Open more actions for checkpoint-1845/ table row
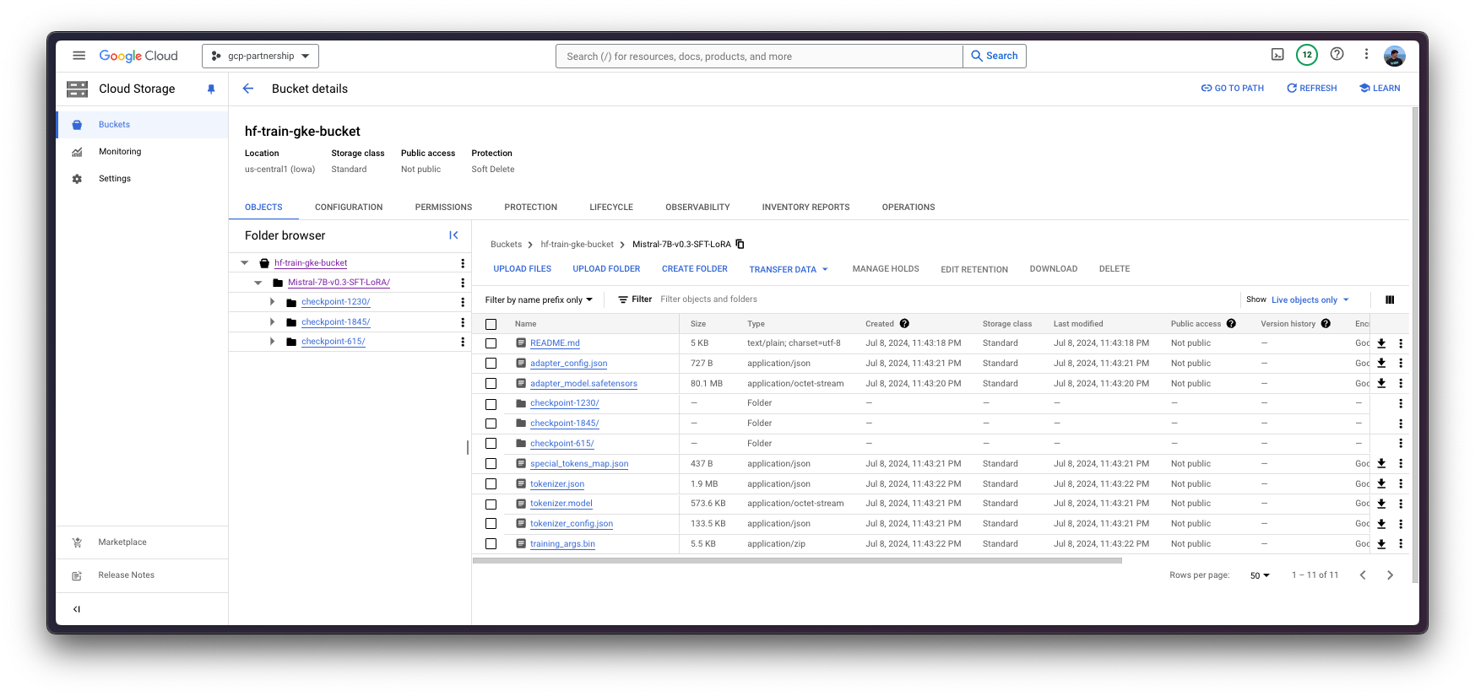 tap(1401, 424)
